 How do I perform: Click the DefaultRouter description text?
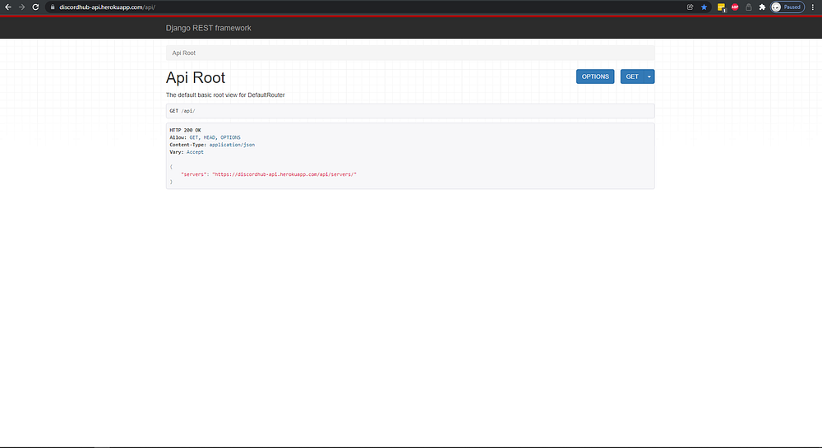pyautogui.click(x=225, y=95)
